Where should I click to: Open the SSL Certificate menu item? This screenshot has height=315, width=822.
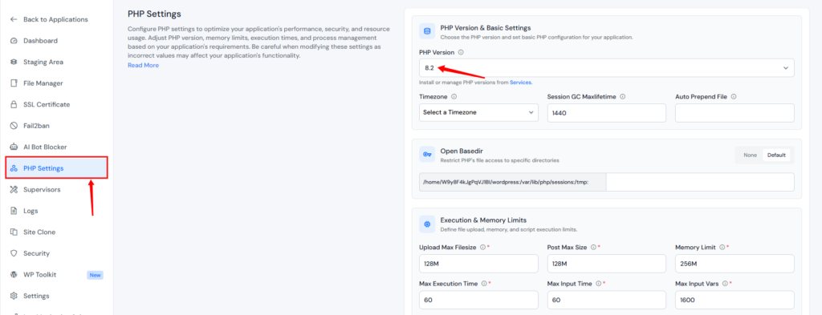47,105
